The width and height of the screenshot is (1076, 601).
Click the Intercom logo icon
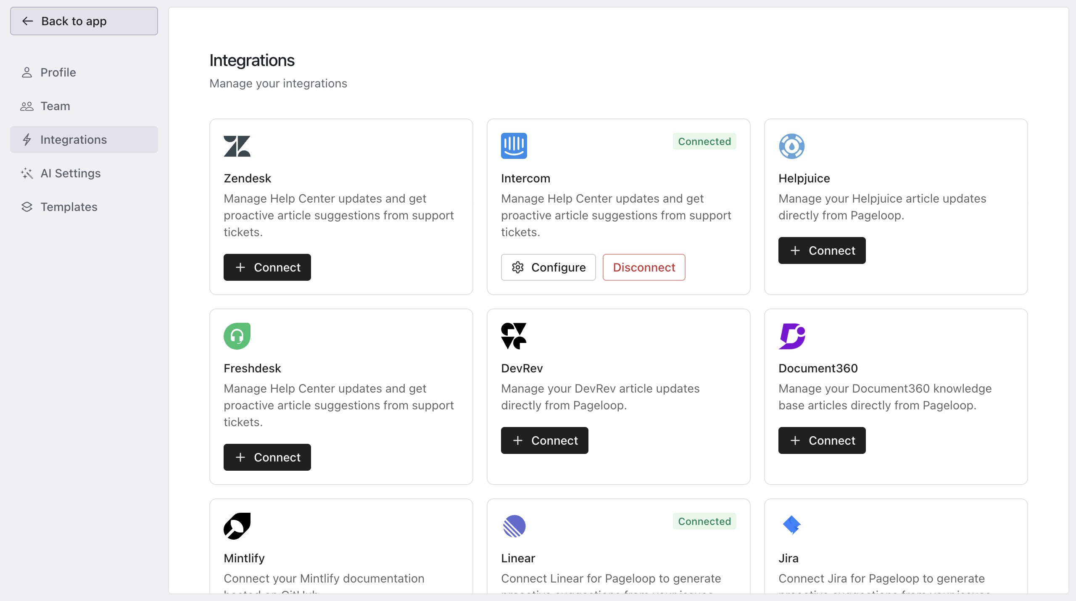514,146
